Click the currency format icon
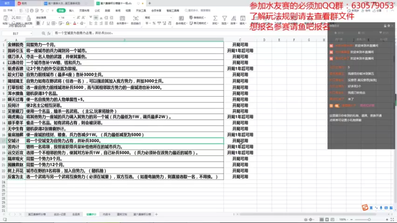397x223 pixels. (147, 23)
